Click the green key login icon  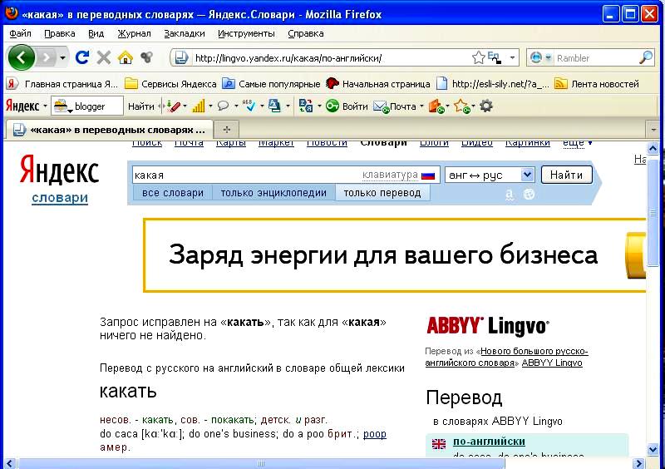coord(332,106)
